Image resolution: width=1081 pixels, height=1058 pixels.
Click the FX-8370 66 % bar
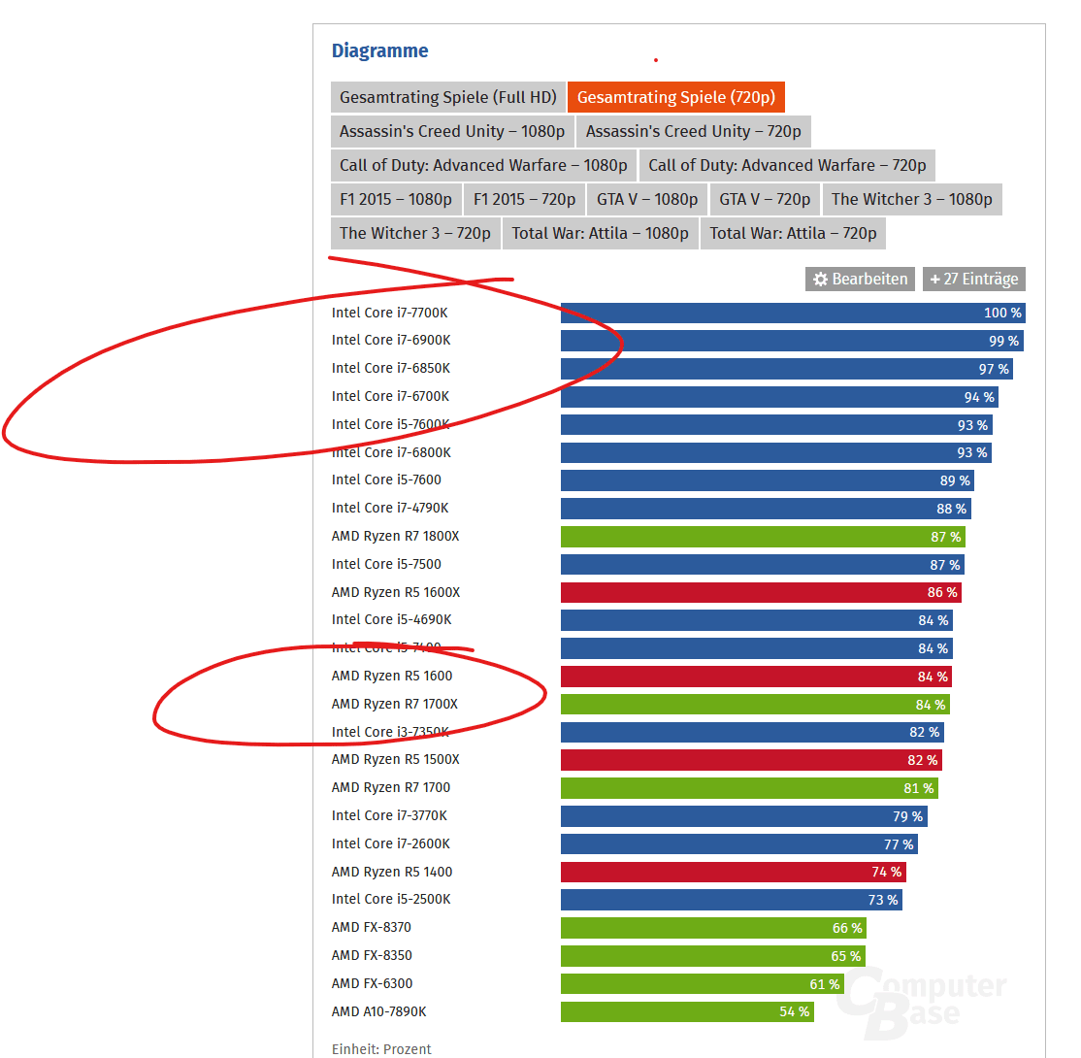point(713,928)
